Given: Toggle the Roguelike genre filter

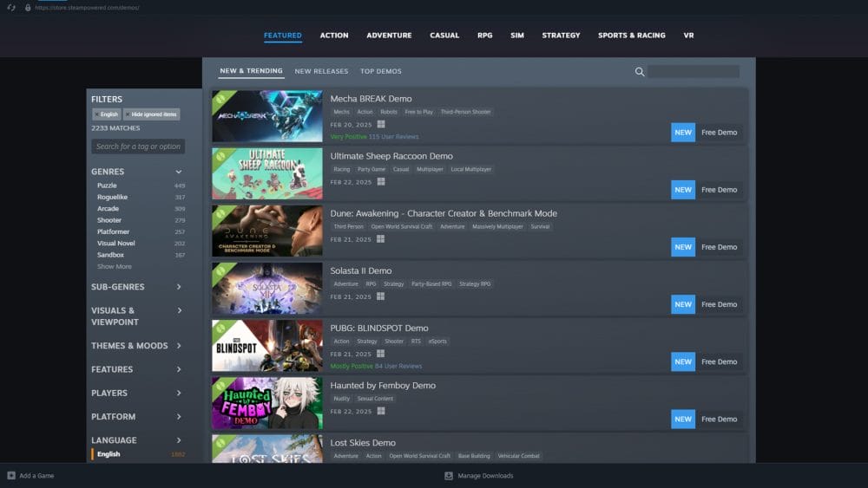Looking at the screenshot, I should pyautogui.click(x=111, y=197).
